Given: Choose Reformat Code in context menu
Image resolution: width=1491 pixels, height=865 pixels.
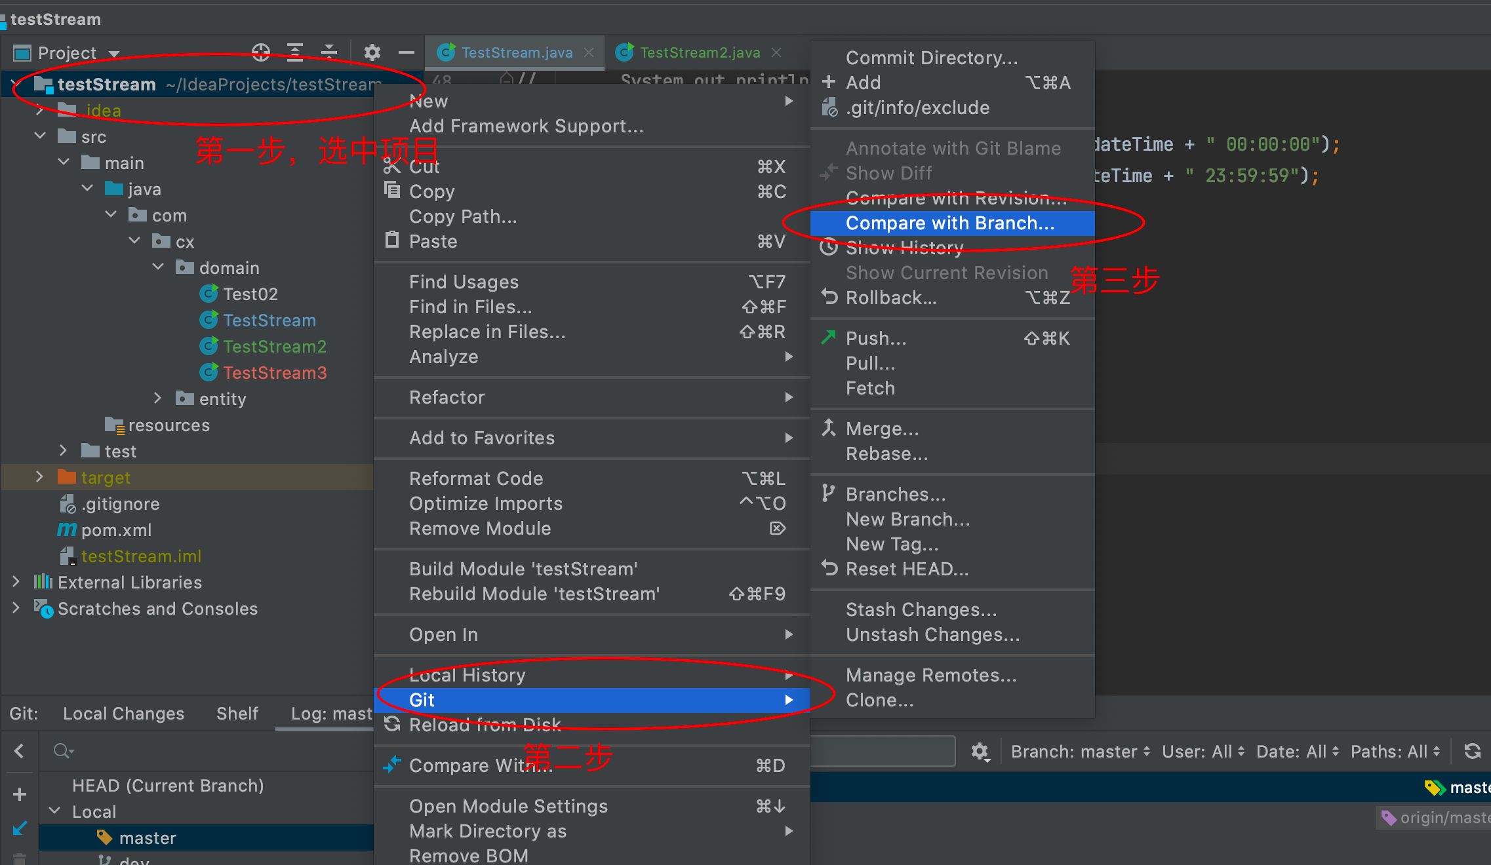Looking at the screenshot, I should pyautogui.click(x=591, y=479).
